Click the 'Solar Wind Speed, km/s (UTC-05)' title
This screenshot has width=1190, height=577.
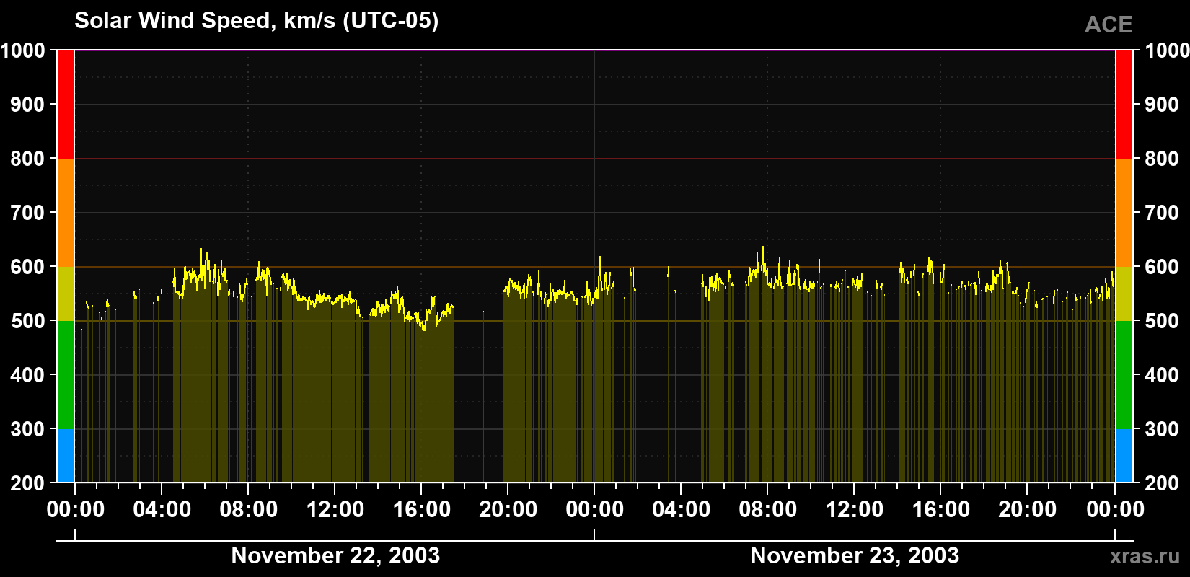click(257, 21)
